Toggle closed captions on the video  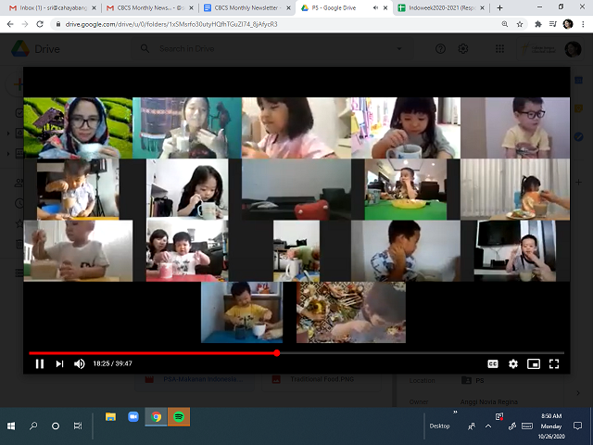[x=494, y=364]
